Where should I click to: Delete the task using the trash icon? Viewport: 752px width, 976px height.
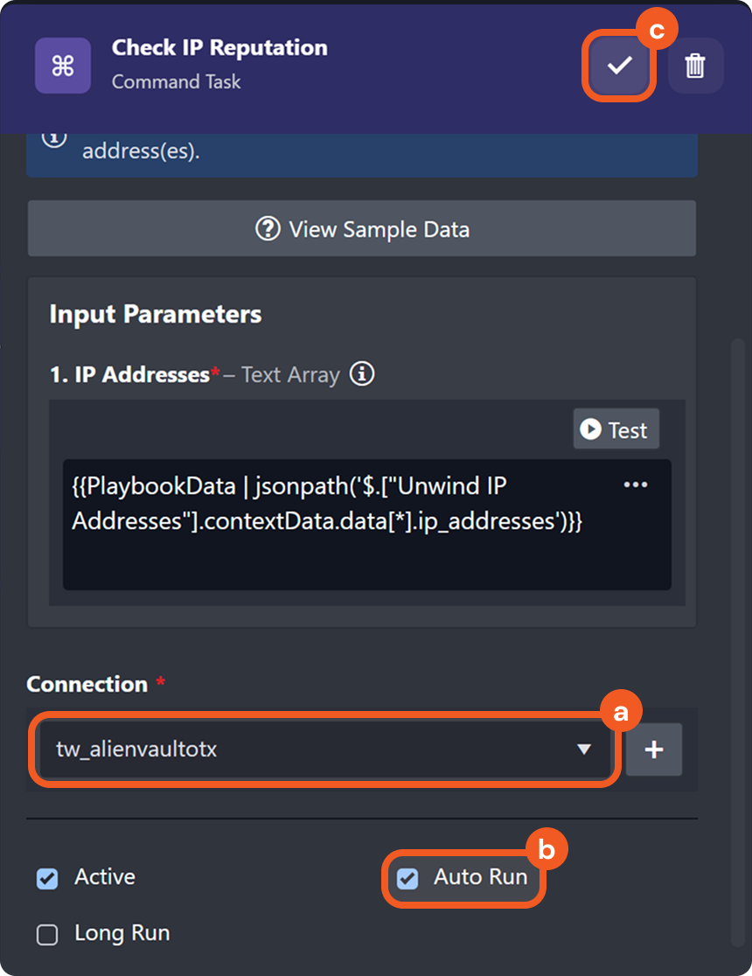695,66
